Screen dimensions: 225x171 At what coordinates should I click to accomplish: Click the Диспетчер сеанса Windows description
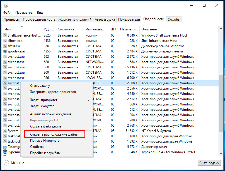coord(163,46)
